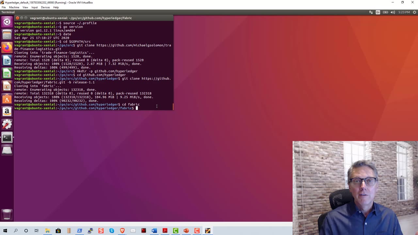Open the Files manager in launcher
The image size is (418, 235).
click(x=7, y=35)
